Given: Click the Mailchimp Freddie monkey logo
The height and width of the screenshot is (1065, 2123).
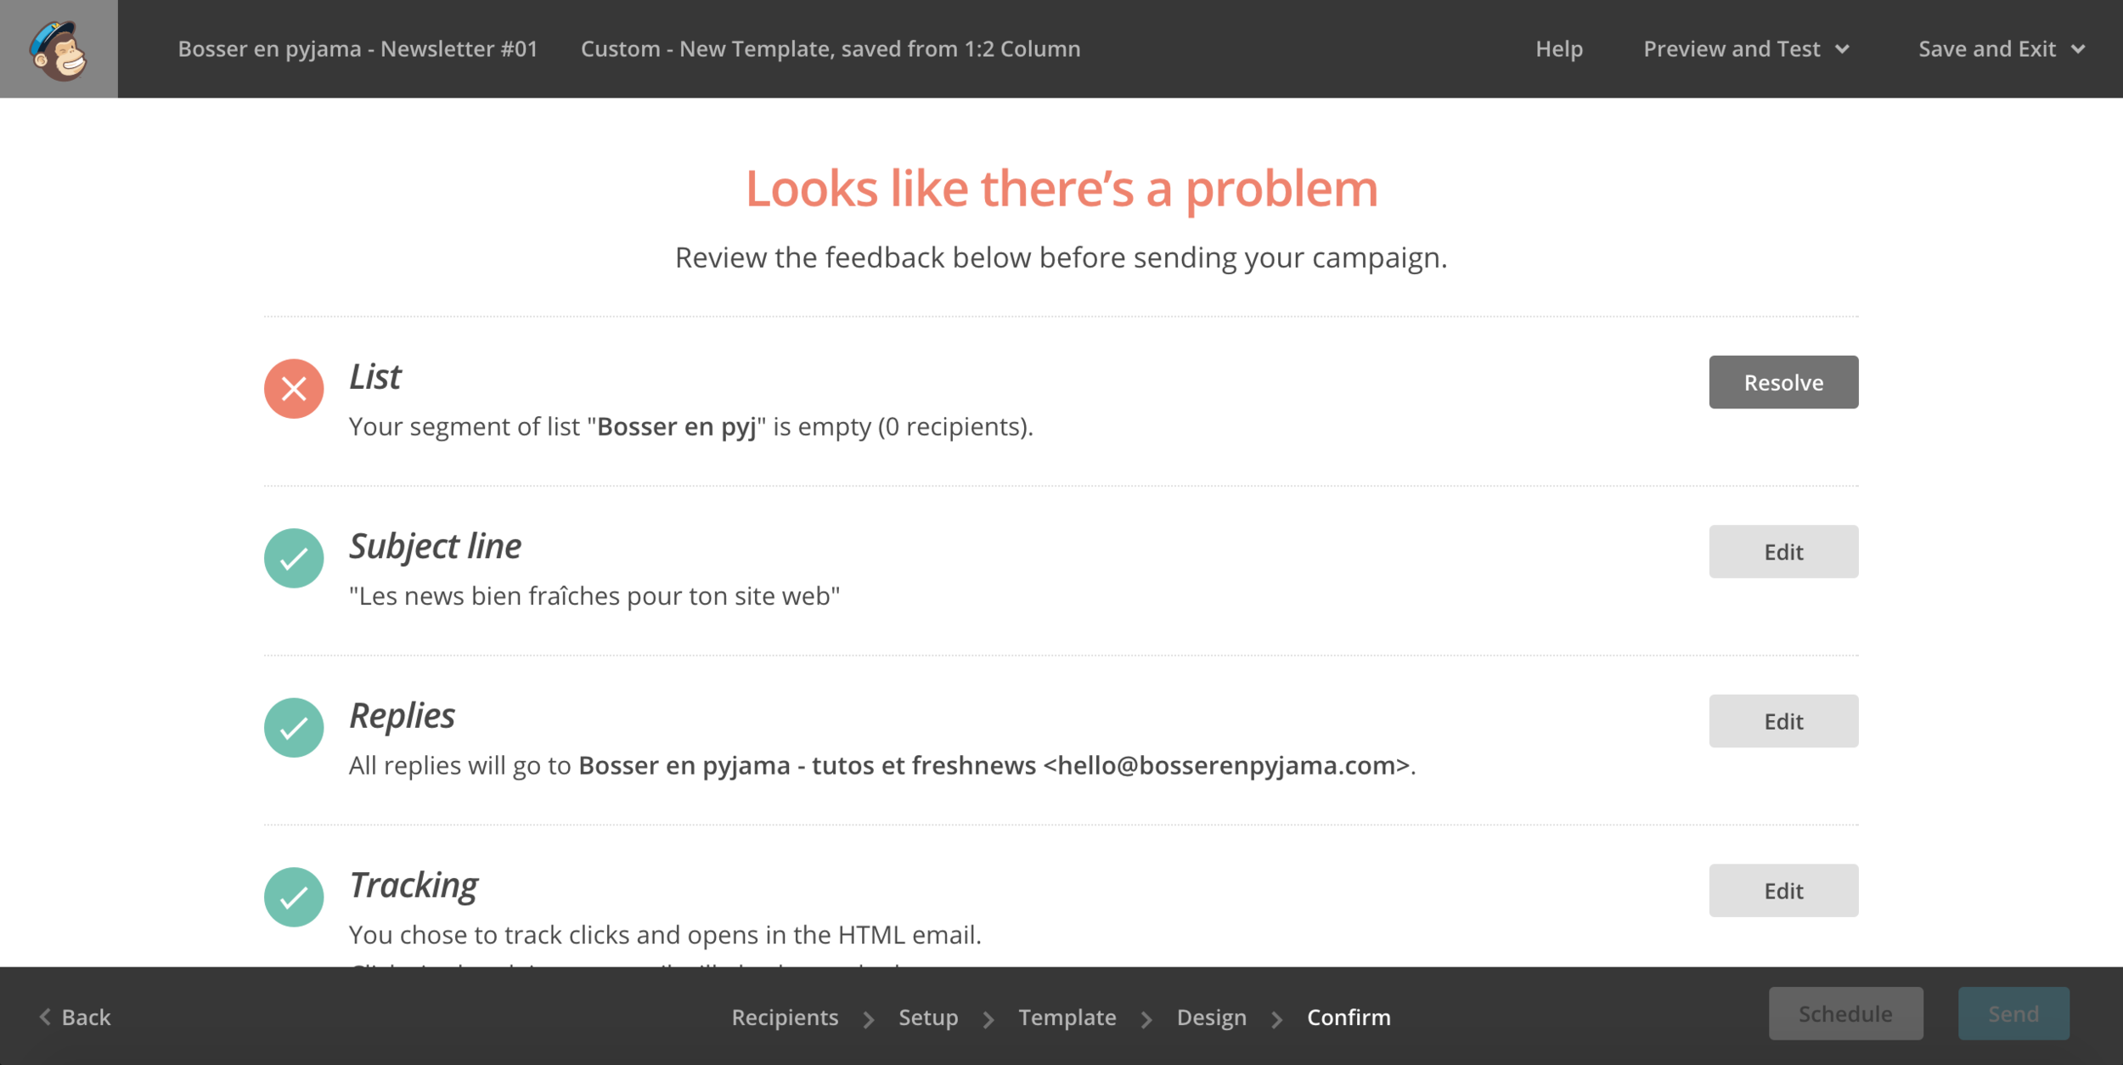Looking at the screenshot, I should [x=59, y=49].
